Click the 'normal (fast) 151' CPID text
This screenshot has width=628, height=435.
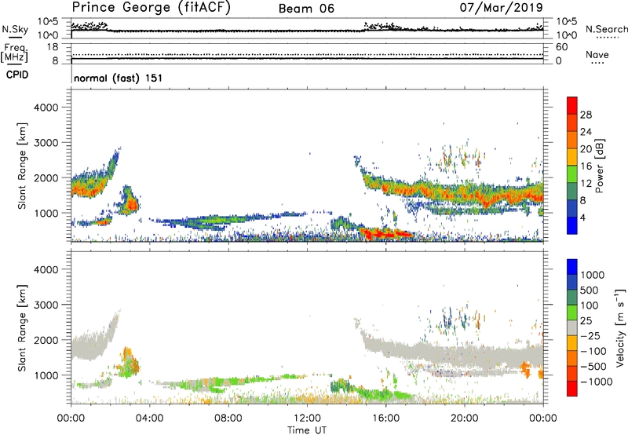(119, 78)
